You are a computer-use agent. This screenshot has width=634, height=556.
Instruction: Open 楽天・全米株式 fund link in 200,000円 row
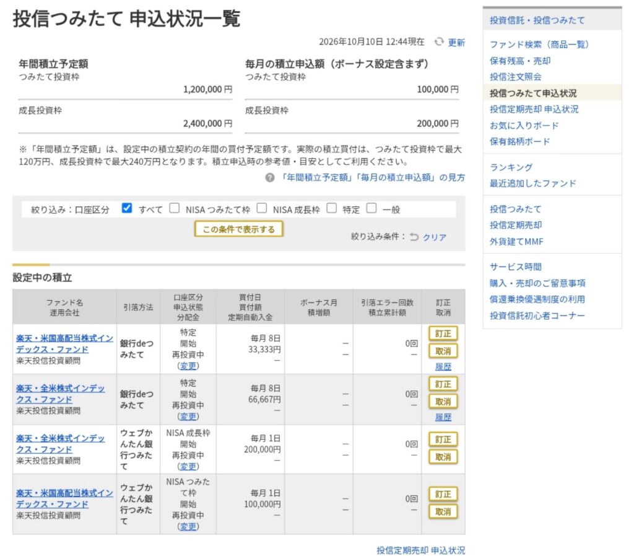(60, 444)
